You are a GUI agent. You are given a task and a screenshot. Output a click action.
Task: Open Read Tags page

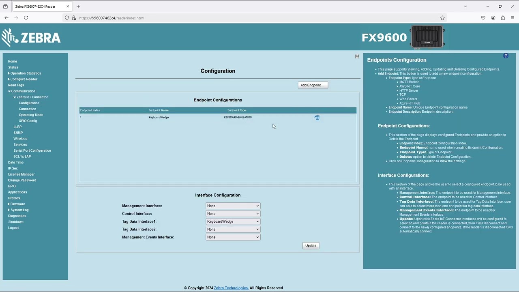pyautogui.click(x=16, y=85)
